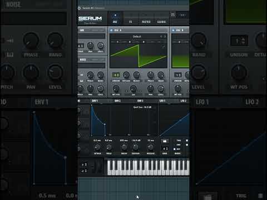
Task: Click OSC B Unison voice stepper
Action: (177, 75)
